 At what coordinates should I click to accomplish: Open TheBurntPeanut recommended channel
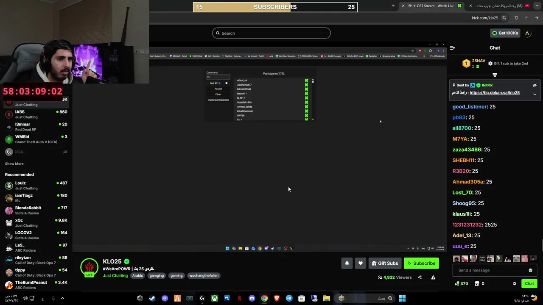[x=36, y=285]
